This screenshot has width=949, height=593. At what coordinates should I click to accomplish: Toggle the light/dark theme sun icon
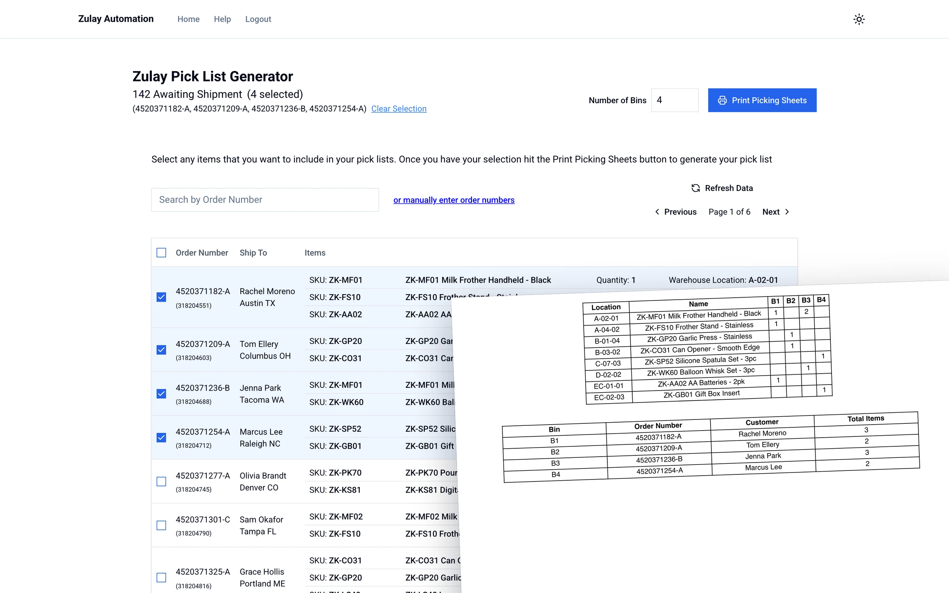[859, 19]
